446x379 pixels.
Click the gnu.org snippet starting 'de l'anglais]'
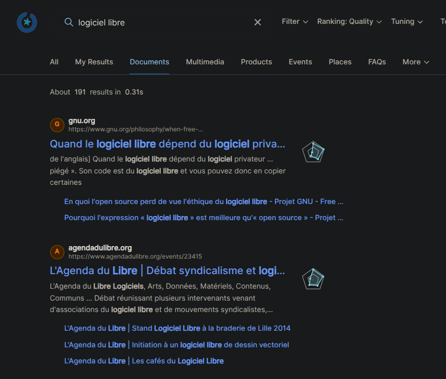click(x=168, y=171)
